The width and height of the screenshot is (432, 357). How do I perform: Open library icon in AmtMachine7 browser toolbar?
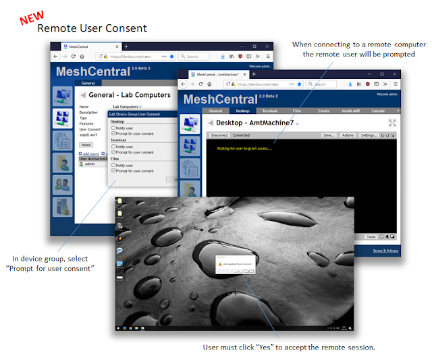[359, 84]
